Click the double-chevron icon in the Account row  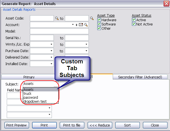(76, 25)
